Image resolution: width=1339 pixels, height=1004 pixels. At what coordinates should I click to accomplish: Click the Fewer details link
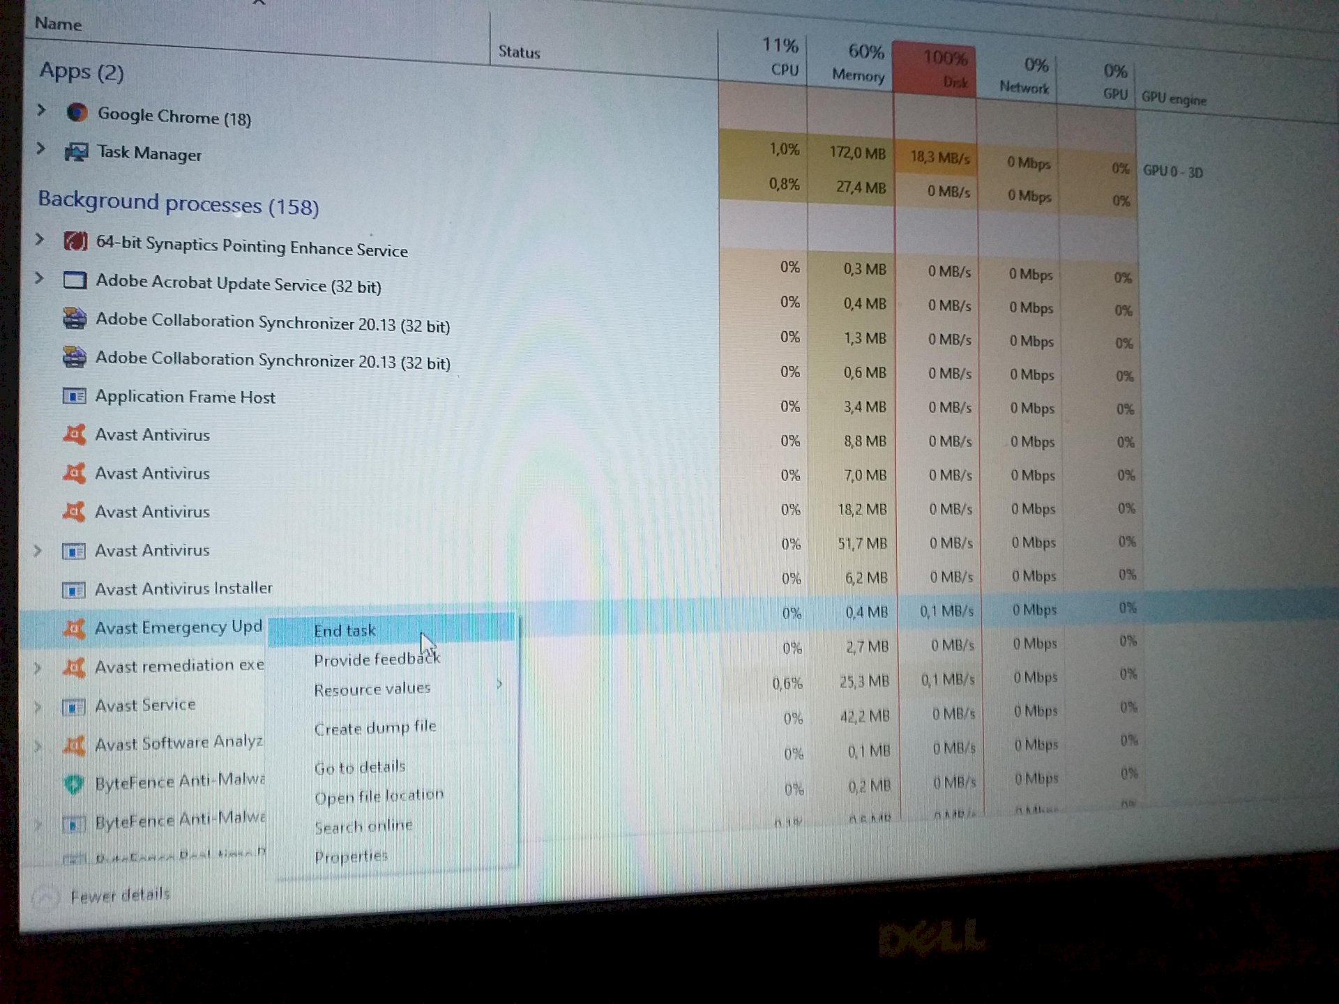[120, 895]
